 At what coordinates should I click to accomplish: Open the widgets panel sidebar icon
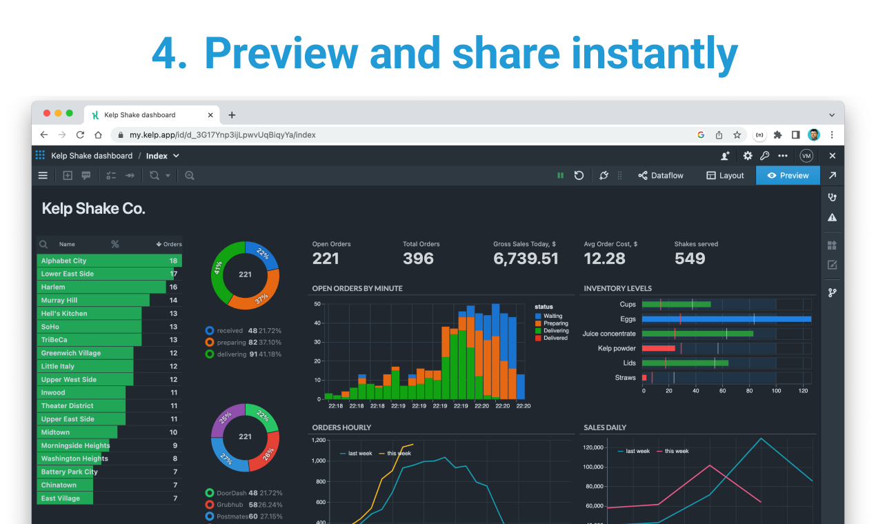pyautogui.click(x=833, y=245)
